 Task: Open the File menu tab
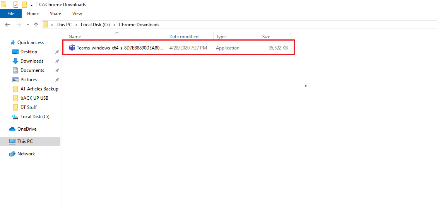(x=11, y=14)
